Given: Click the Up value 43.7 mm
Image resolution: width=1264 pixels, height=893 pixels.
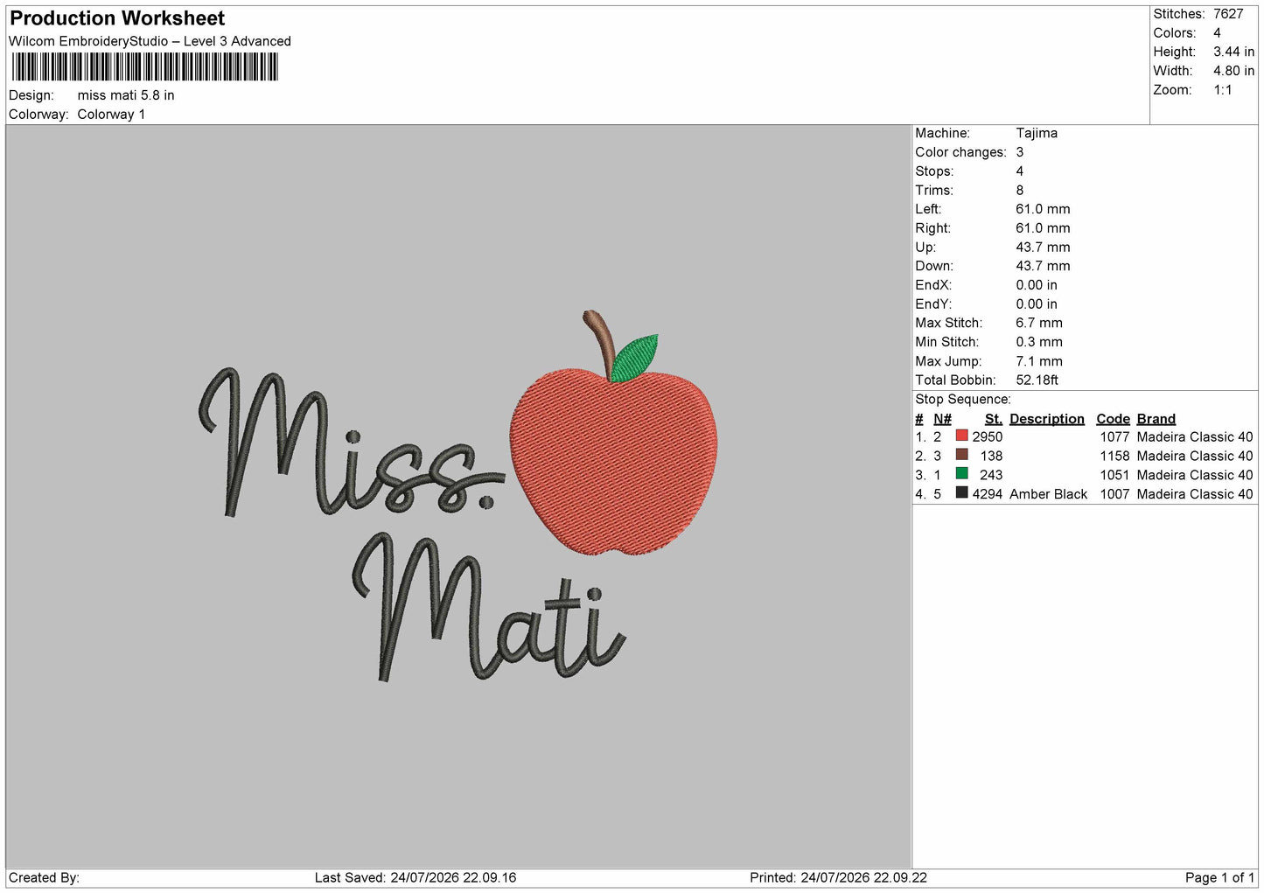Looking at the screenshot, I should point(1043,248).
